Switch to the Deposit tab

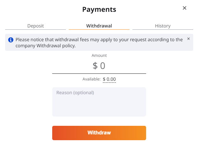point(35,26)
